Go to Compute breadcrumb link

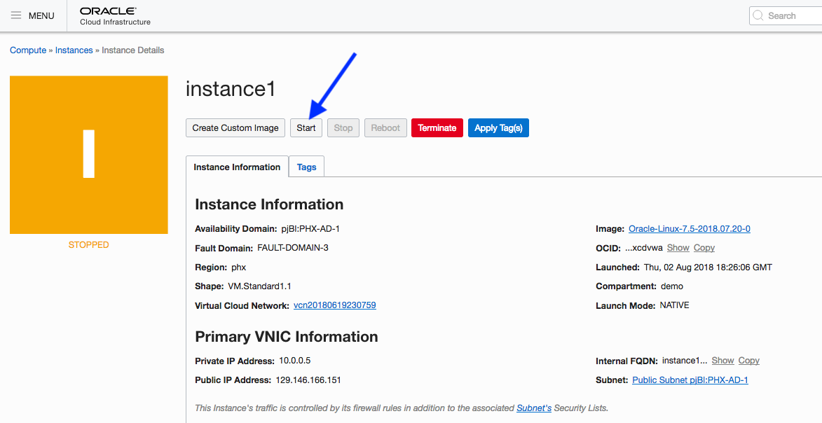pyautogui.click(x=27, y=50)
